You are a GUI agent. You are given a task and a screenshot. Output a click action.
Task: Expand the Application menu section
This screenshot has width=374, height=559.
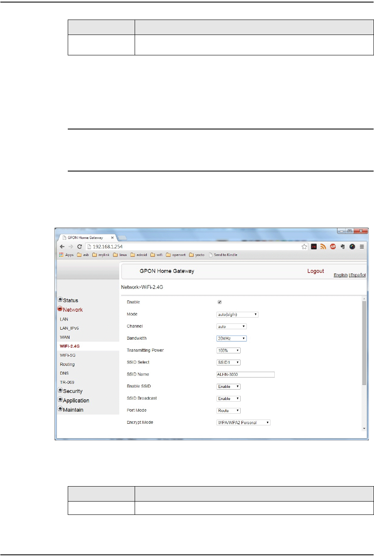pos(73,400)
